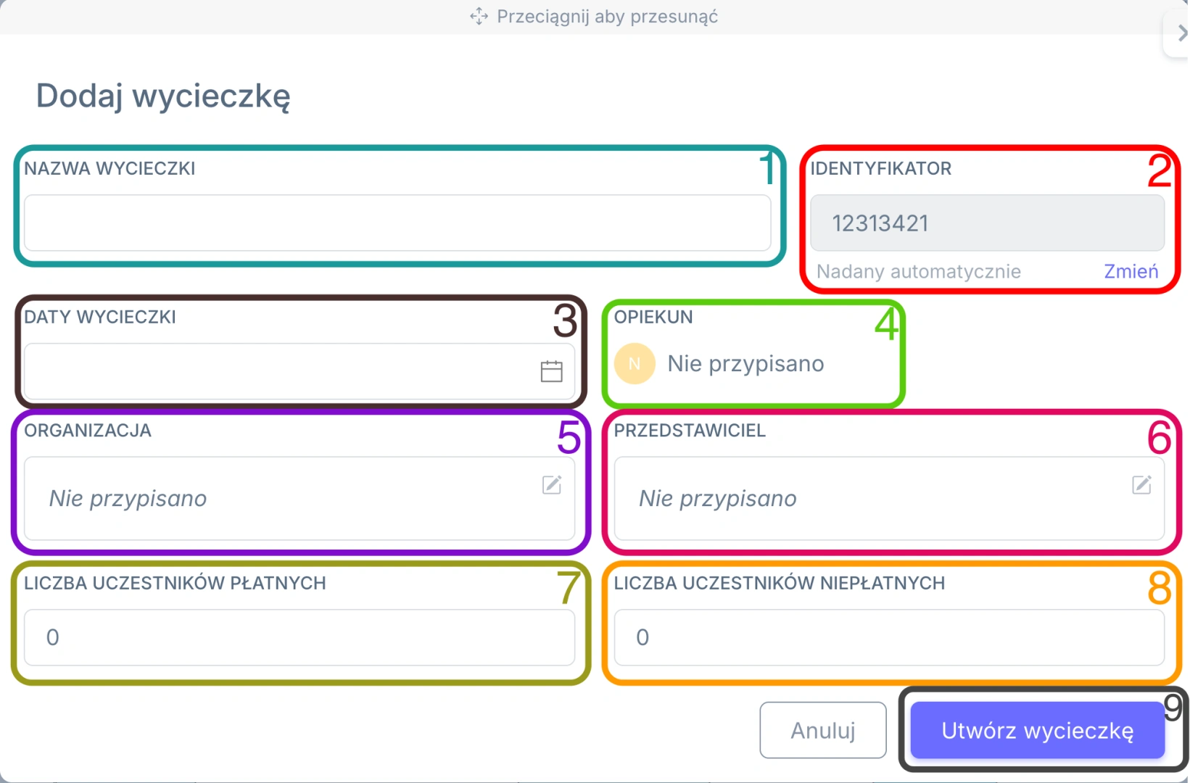Focus the Liczba uczestników płatnych field
This screenshot has height=783, width=1190.
299,637
